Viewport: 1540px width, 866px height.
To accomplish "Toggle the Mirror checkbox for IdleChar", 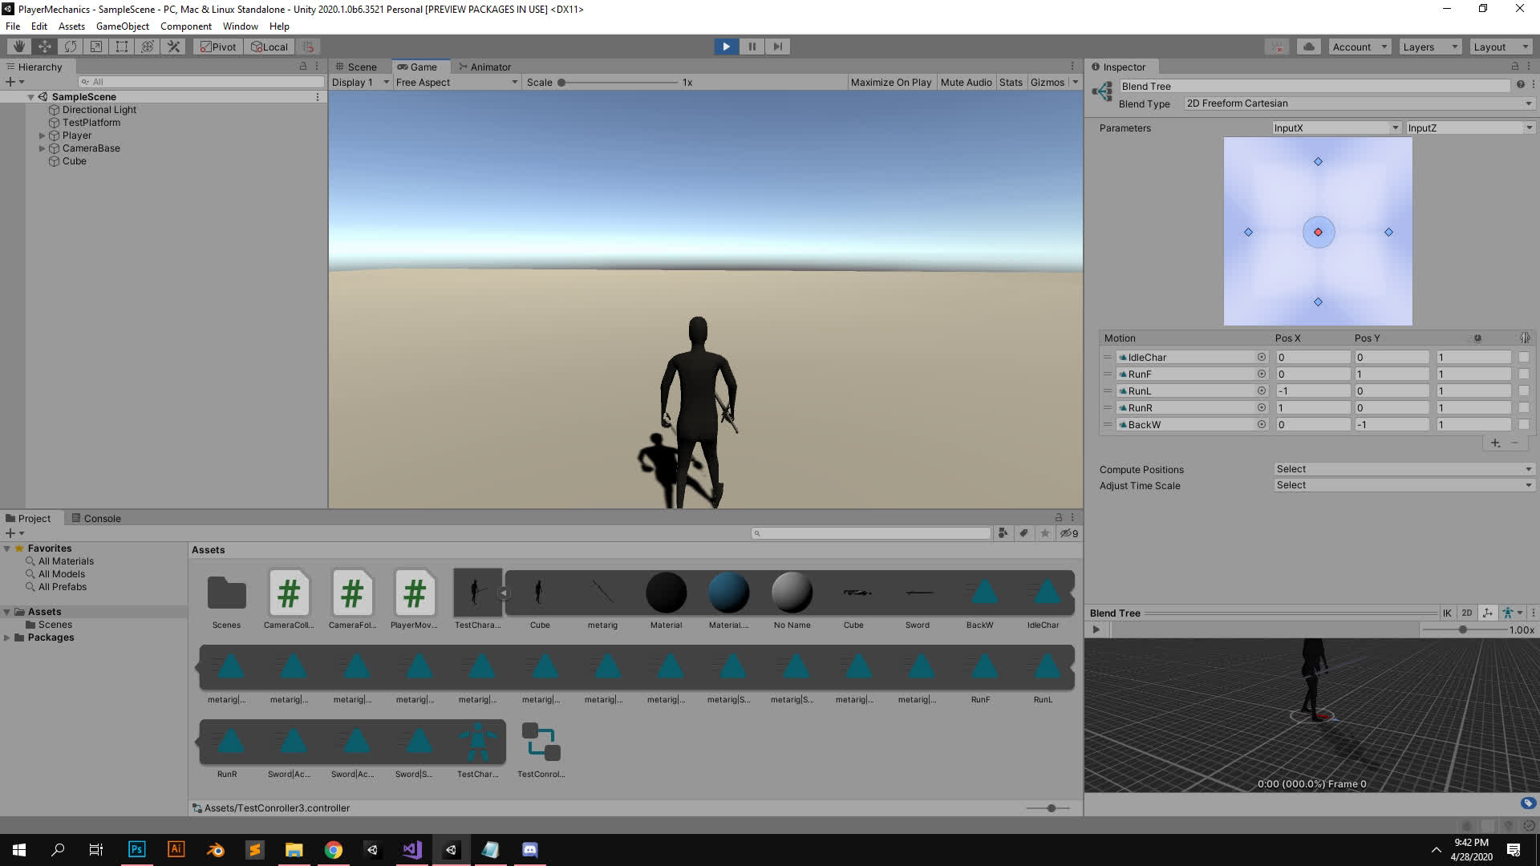I will tap(1523, 358).
